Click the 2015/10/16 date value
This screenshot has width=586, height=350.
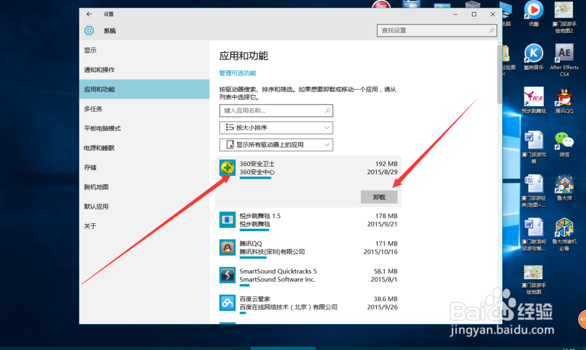tap(380, 252)
